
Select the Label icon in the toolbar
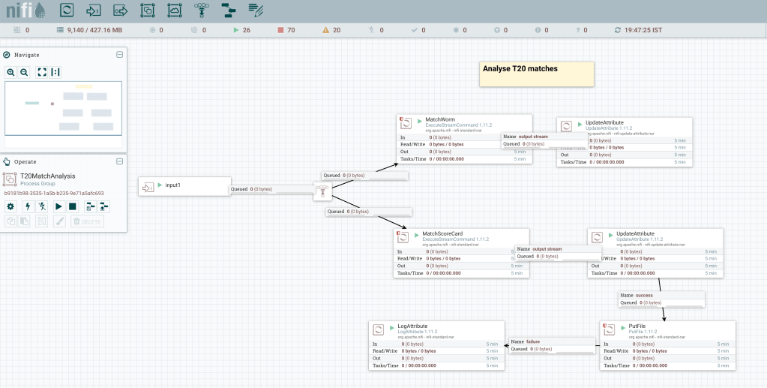[256, 11]
